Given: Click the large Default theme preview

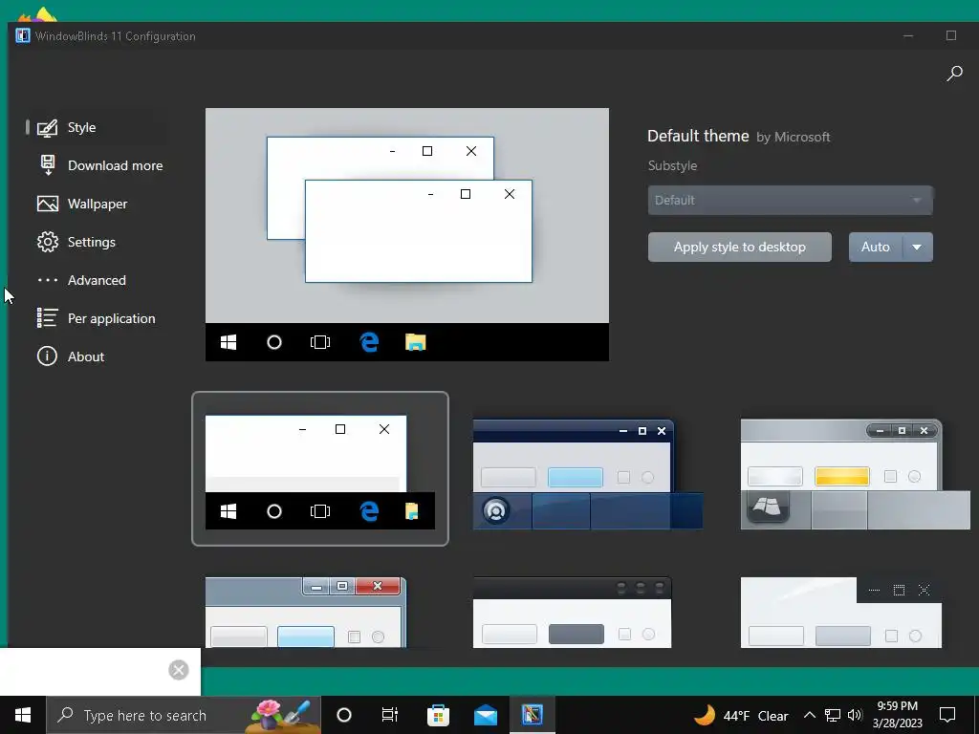Looking at the screenshot, I should (x=407, y=234).
